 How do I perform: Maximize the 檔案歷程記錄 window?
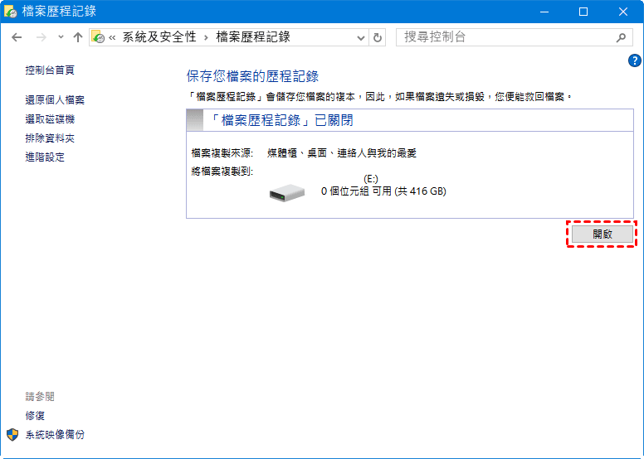pyautogui.click(x=583, y=12)
